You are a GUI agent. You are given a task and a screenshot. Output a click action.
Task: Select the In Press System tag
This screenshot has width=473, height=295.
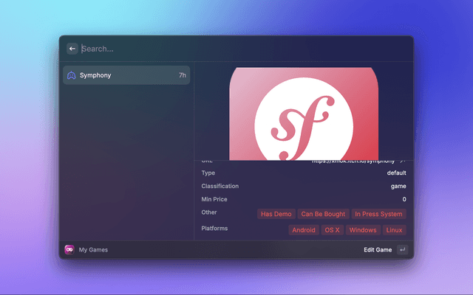click(x=378, y=214)
